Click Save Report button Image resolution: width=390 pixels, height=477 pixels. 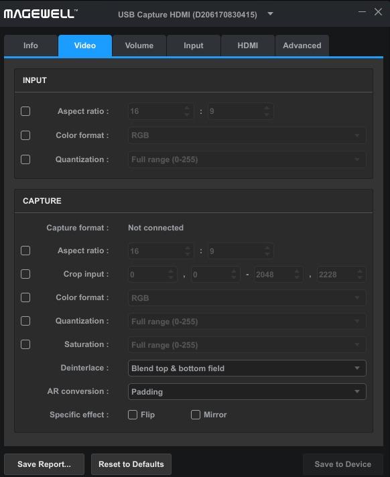44,464
